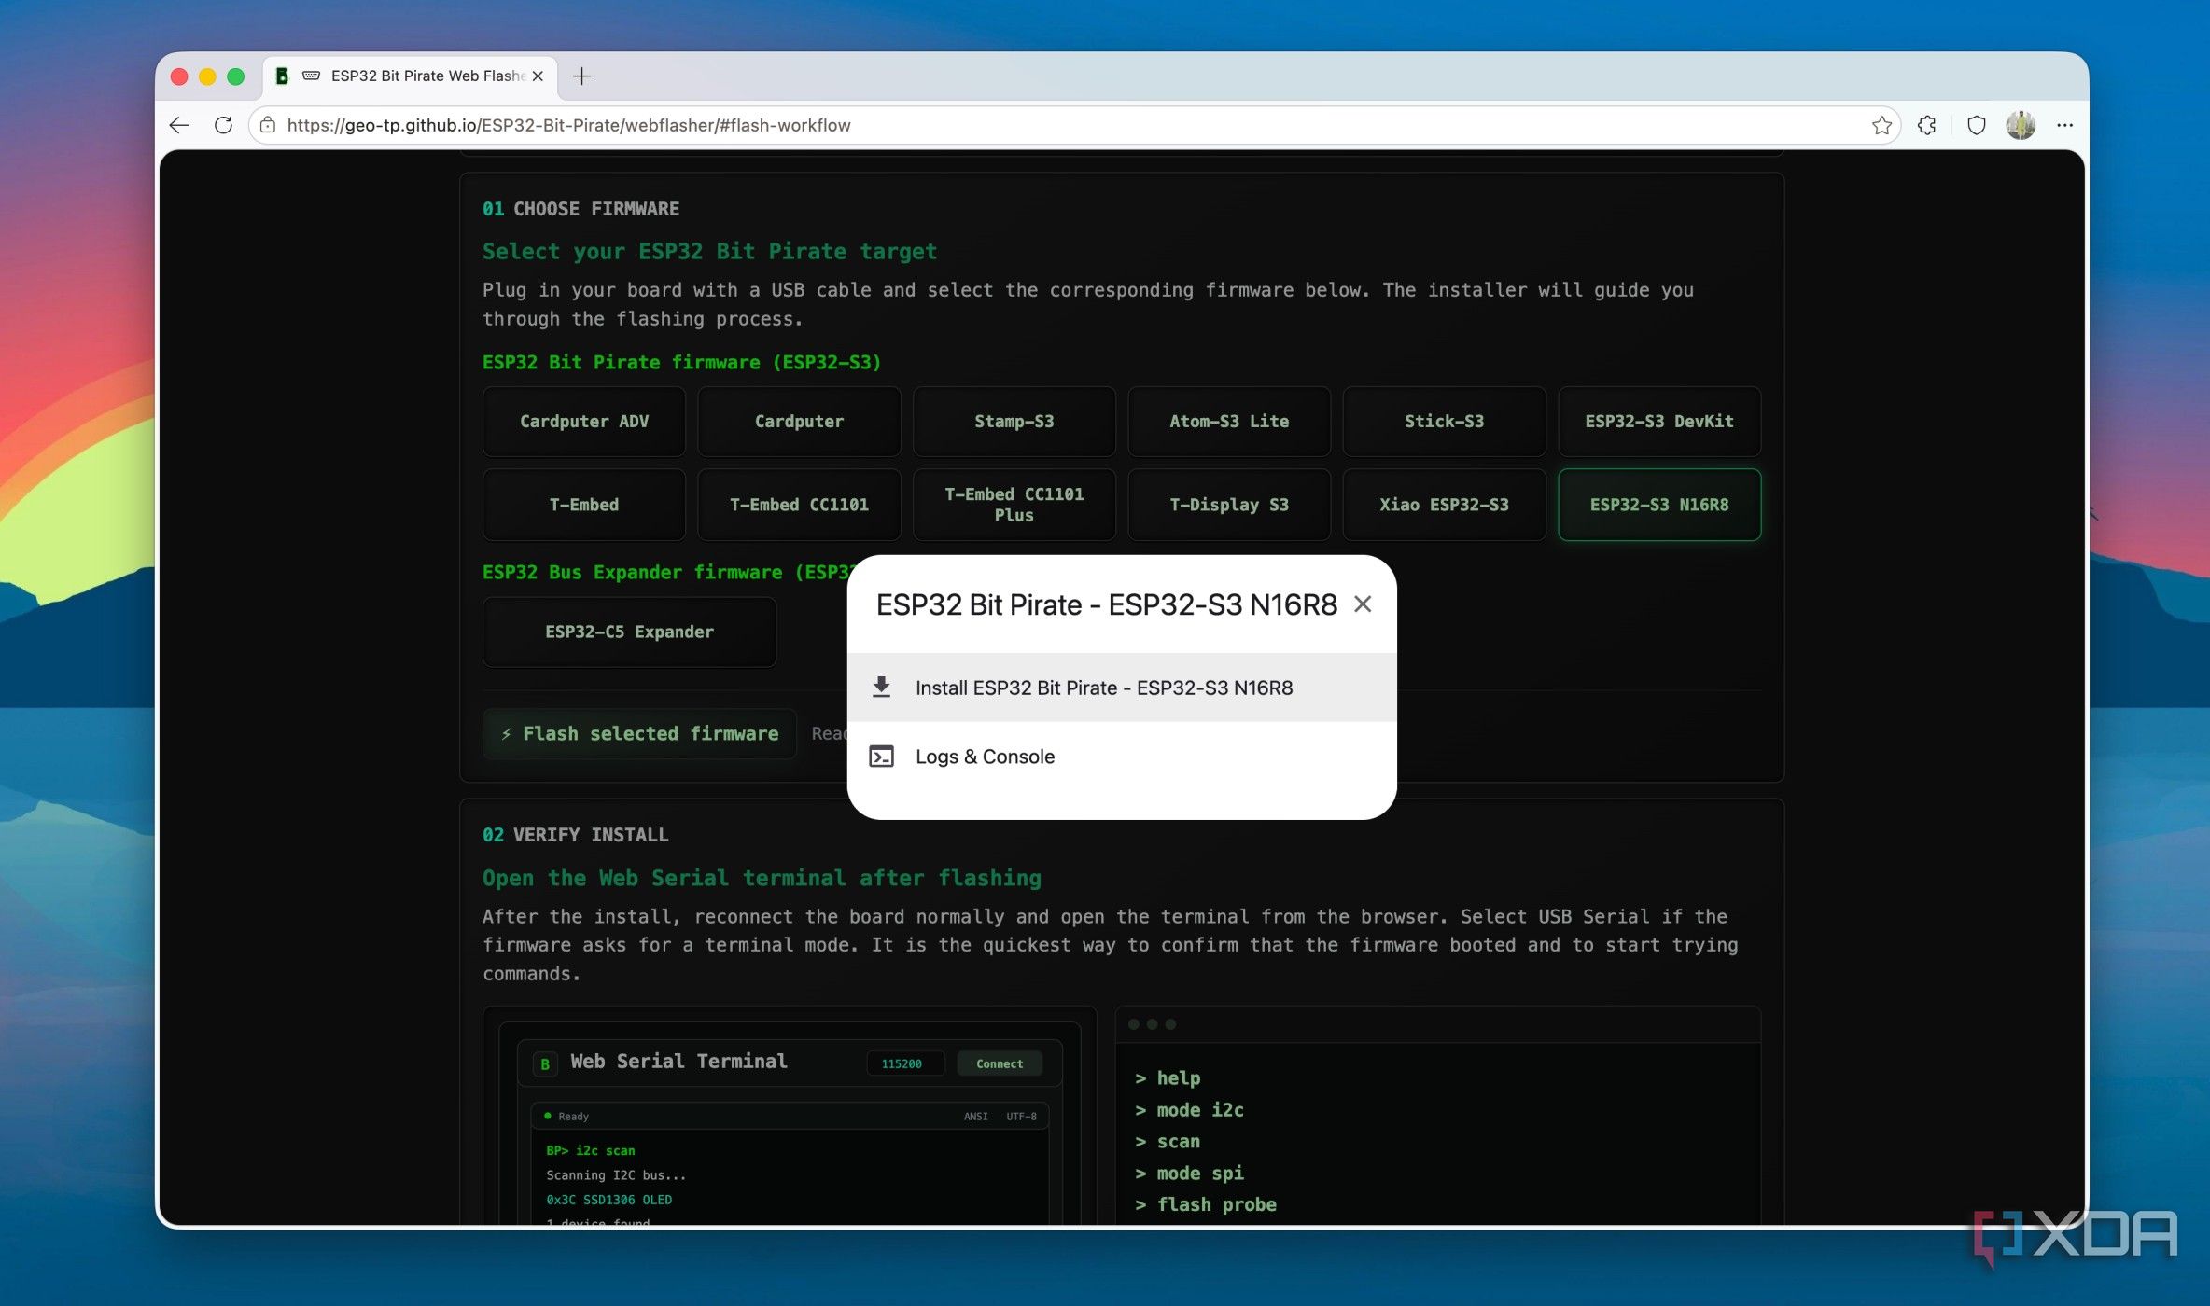Screen dimensions: 2210x1306
Task: Click Flash selected firmware button
Action: [639, 733]
